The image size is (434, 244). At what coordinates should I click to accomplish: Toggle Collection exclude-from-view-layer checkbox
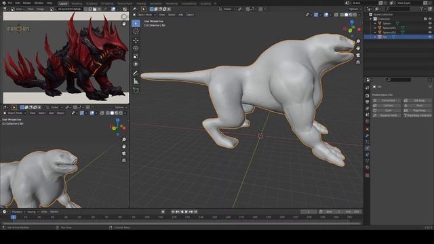coord(425,19)
